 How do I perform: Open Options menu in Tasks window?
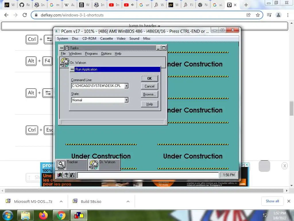click(106, 54)
